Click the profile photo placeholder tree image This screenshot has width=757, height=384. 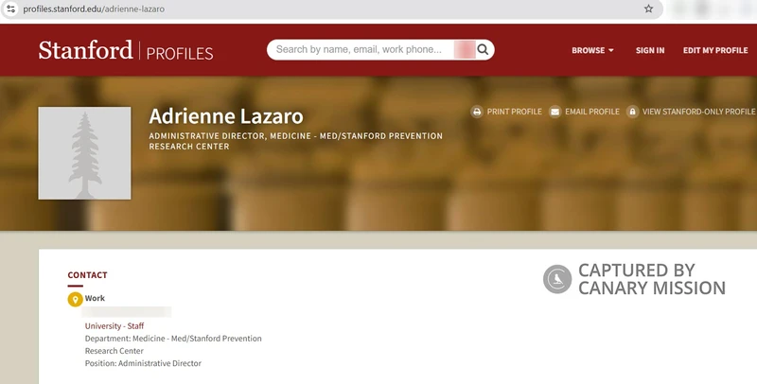click(x=84, y=153)
